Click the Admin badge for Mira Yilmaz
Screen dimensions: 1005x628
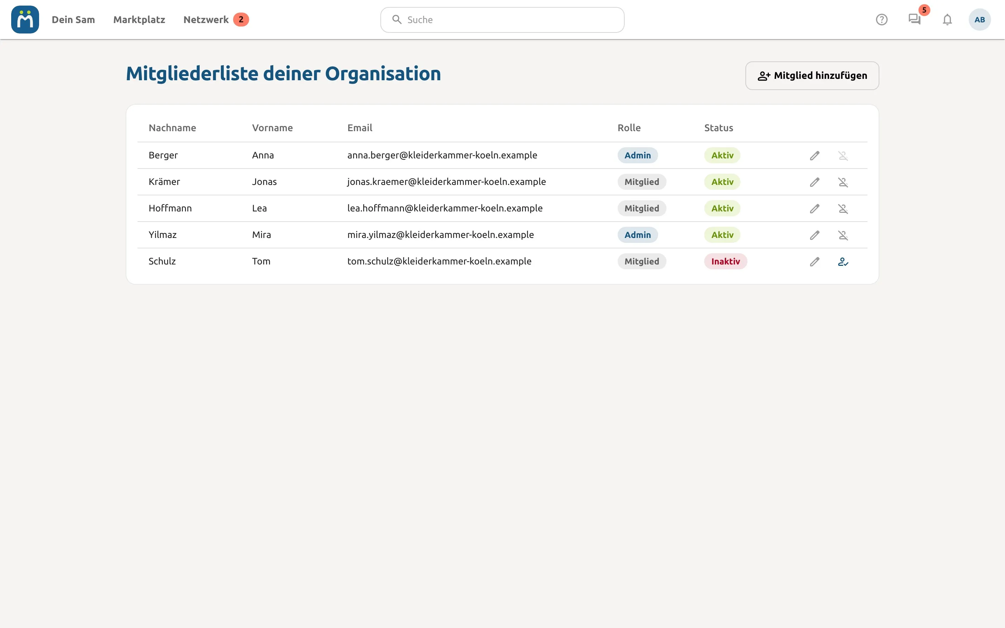[x=638, y=235]
